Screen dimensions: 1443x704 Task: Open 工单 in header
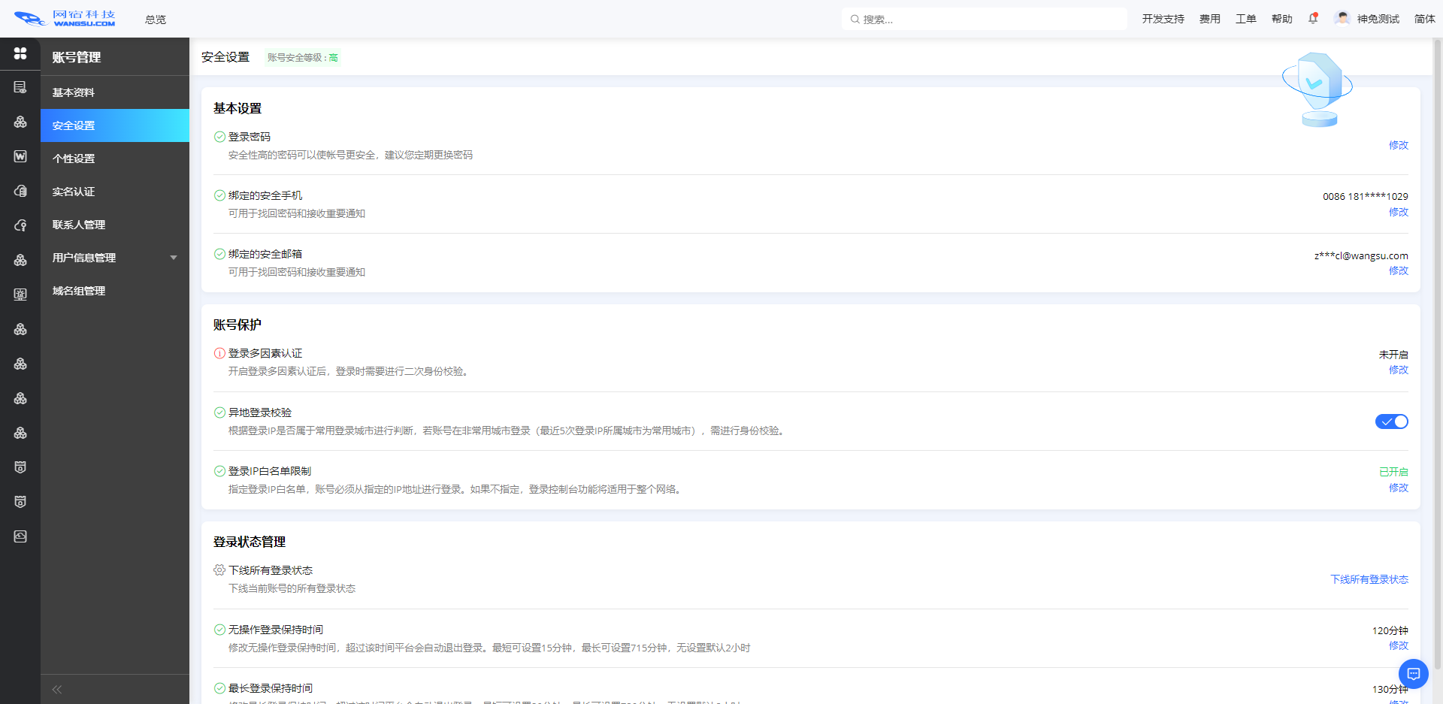tap(1245, 19)
